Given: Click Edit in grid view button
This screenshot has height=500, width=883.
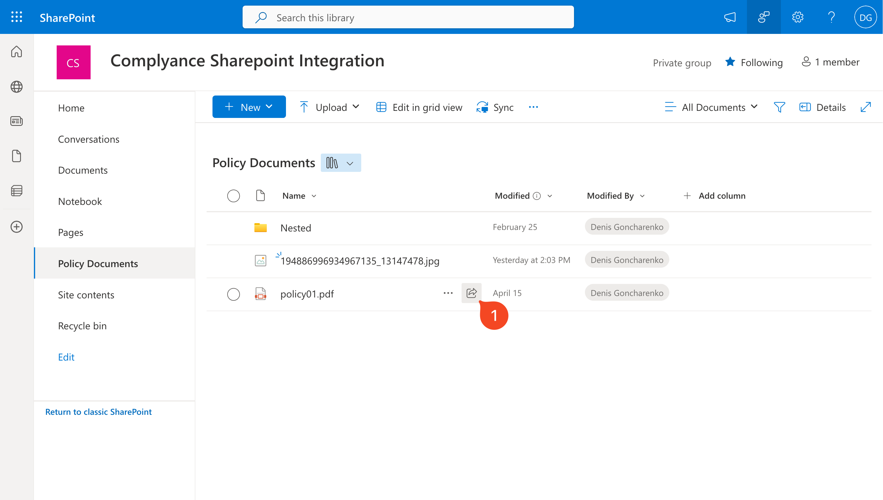Looking at the screenshot, I should click(x=419, y=107).
